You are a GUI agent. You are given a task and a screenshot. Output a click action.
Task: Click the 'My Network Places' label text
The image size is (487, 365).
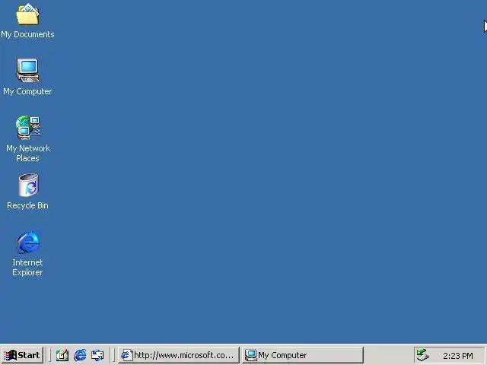(28, 154)
